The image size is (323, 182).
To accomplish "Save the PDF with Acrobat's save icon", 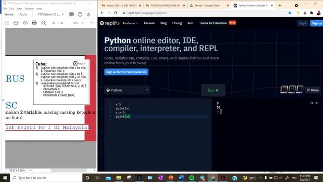I will pos(7,23).
